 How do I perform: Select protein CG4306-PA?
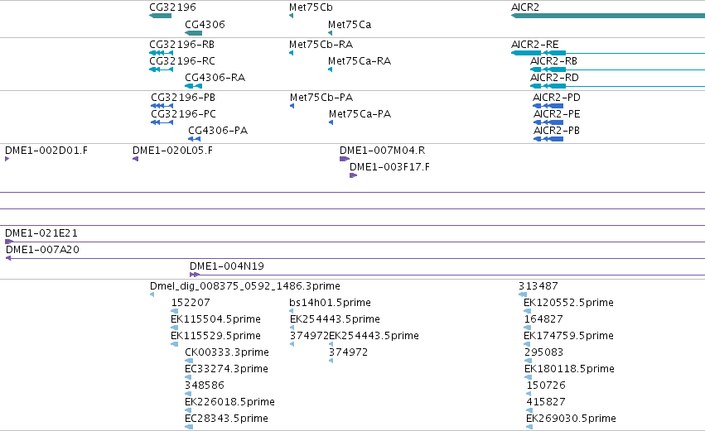click(x=218, y=131)
